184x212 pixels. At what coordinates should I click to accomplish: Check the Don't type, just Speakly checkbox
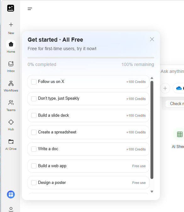34,99
